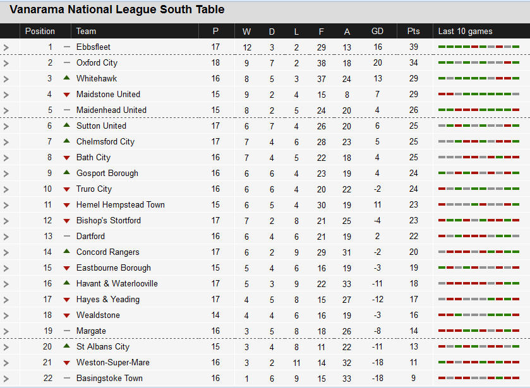The height and width of the screenshot is (388, 530).
Task: Click the Last 10 games header
Action: 465,31
